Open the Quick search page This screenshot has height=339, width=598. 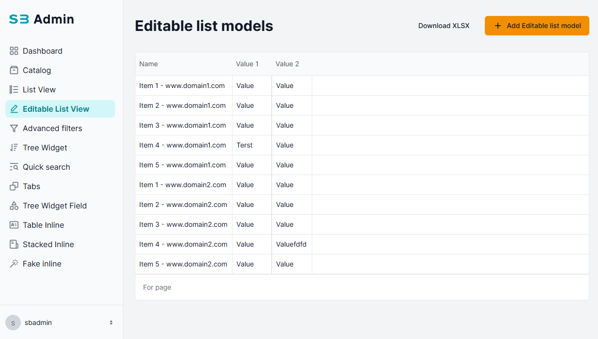[x=60, y=167]
